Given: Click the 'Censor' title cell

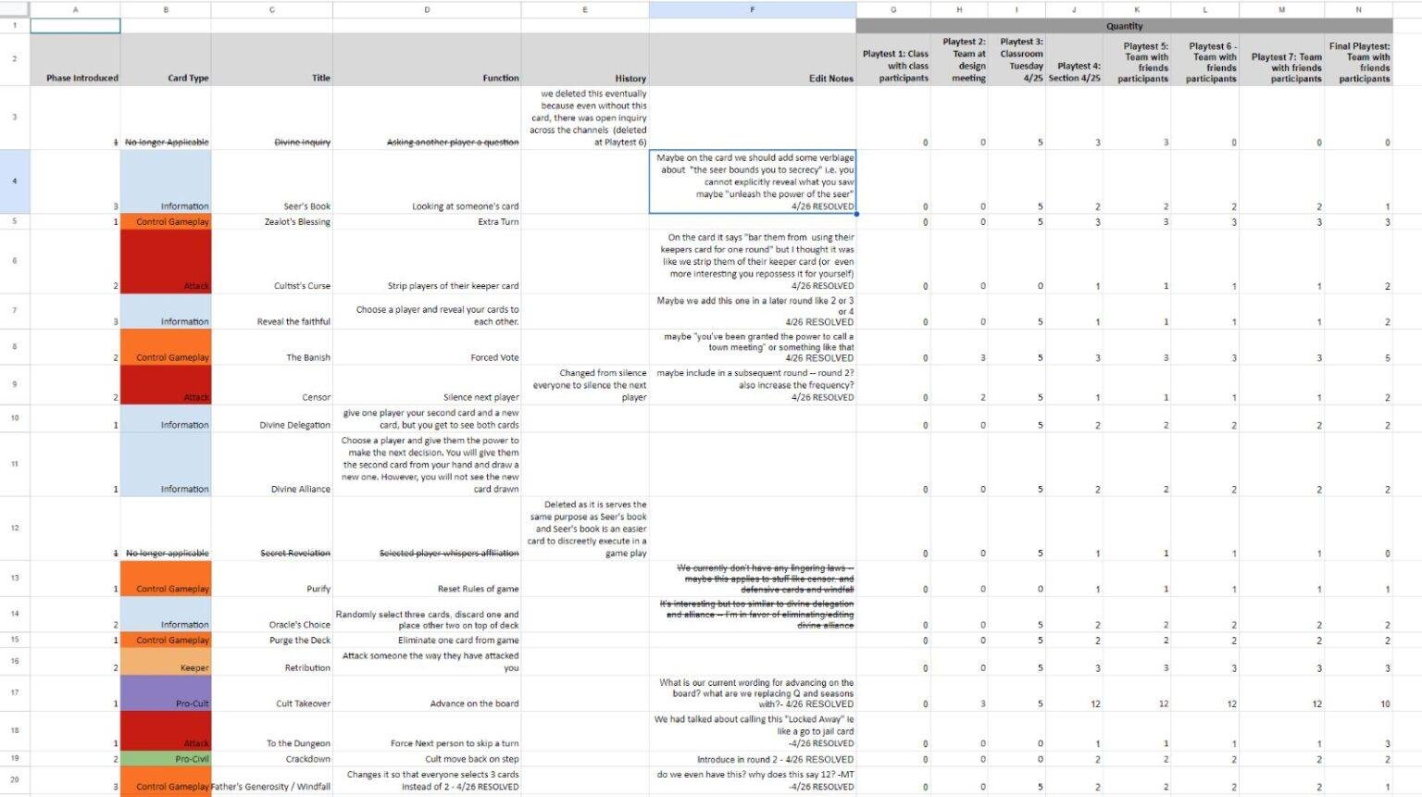Looking at the screenshot, I should [272, 385].
